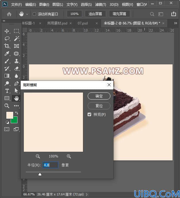Select the Brush tool
The width and height of the screenshot is (180, 198).
click(7, 61)
